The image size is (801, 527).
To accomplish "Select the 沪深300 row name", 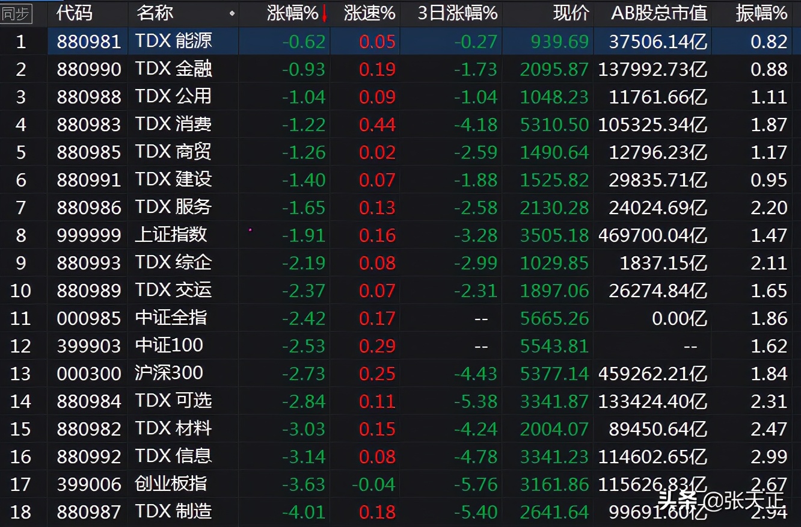I will point(169,373).
